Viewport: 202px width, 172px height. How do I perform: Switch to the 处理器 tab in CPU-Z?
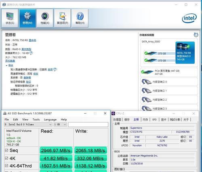117,120
